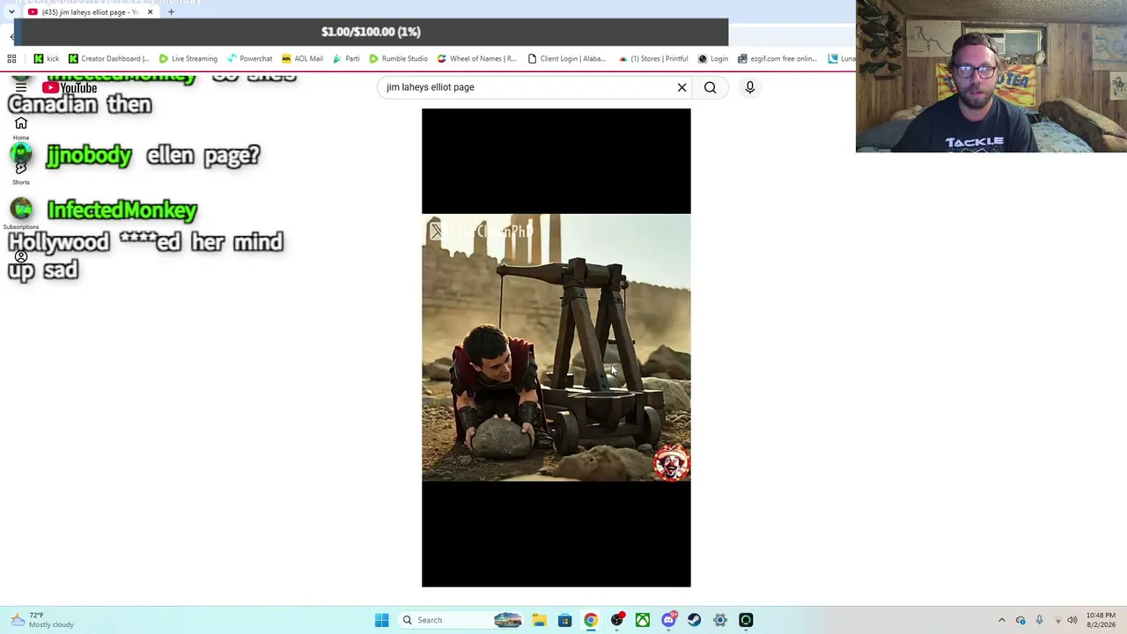Image resolution: width=1127 pixels, height=634 pixels.
Task: Open the ezgif.com bookmark
Action: pyautogui.click(x=777, y=59)
